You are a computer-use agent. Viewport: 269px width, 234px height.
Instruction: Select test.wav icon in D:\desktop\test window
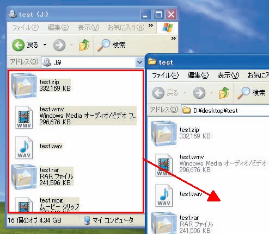164,195
